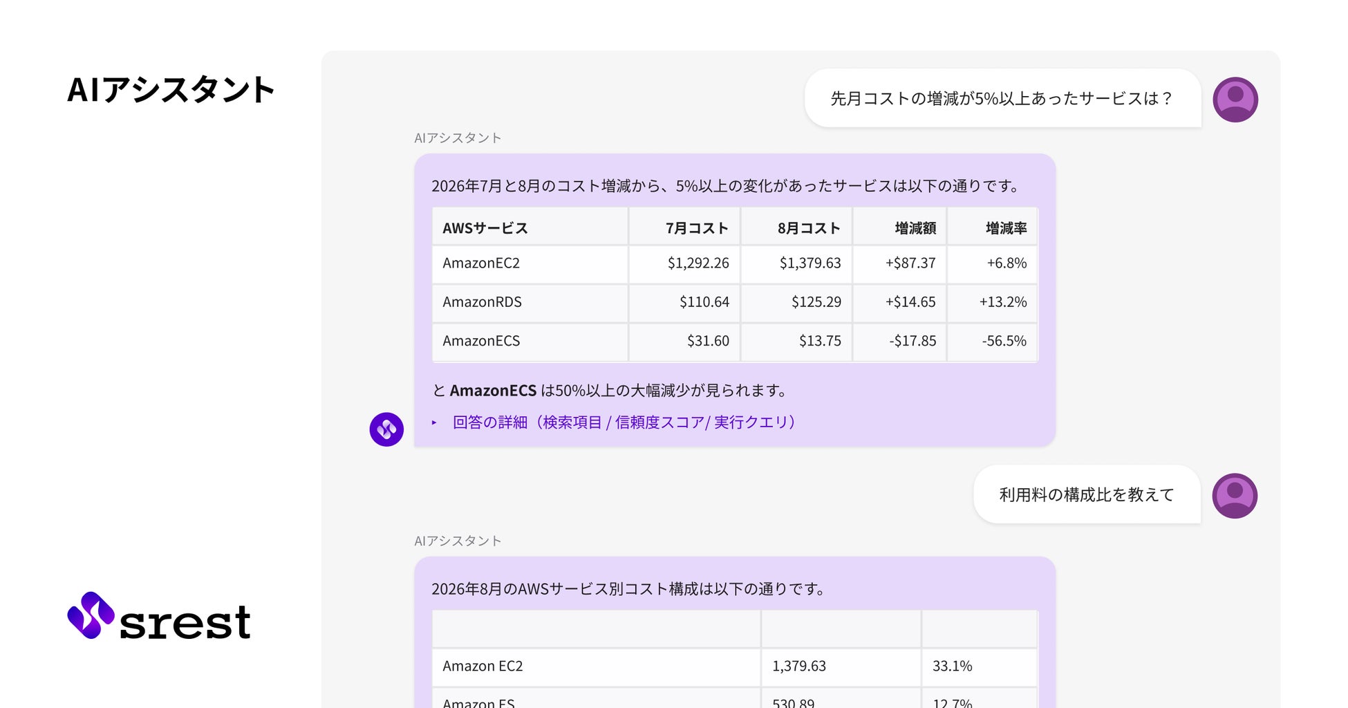Click the sentence 2026年8月のAWSサービス別コスト構成は以下の通りです。
This screenshot has width=1348, height=708.
click(x=628, y=589)
